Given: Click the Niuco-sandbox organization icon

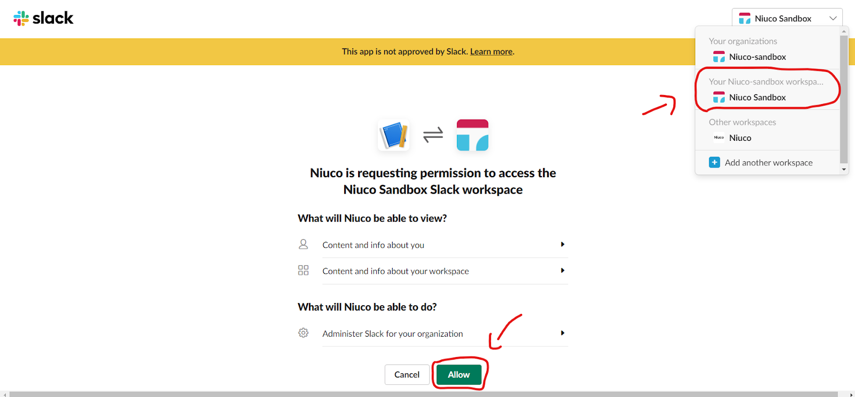Looking at the screenshot, I should coord(719,57).
